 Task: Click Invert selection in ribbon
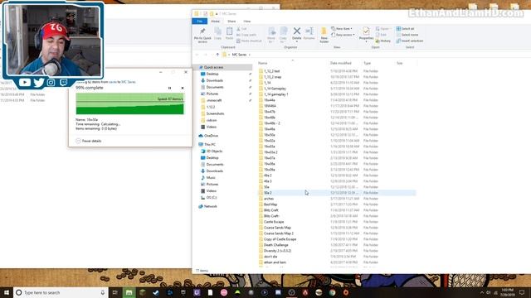click(410, 41)
